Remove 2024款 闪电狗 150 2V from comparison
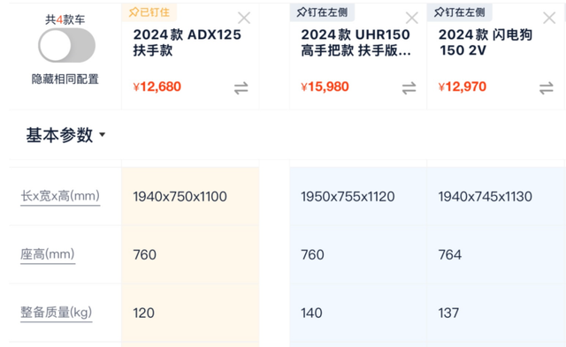This screenshot has height=347, width=566. point(549,18)
